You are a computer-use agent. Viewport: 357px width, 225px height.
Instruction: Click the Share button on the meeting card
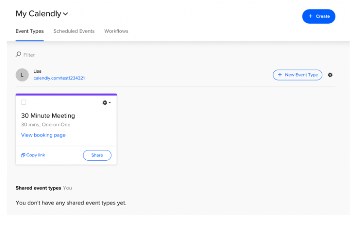pyautogui.click(x=97, y=155)
